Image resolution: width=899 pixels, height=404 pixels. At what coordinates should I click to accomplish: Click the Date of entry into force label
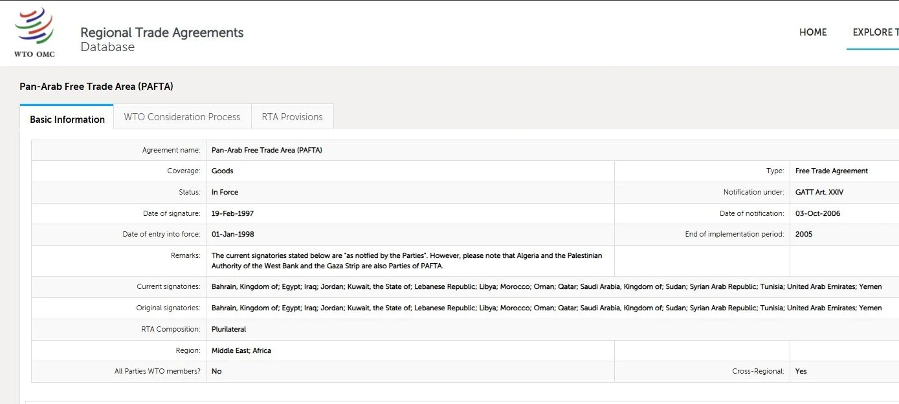[x=162, y=235]
